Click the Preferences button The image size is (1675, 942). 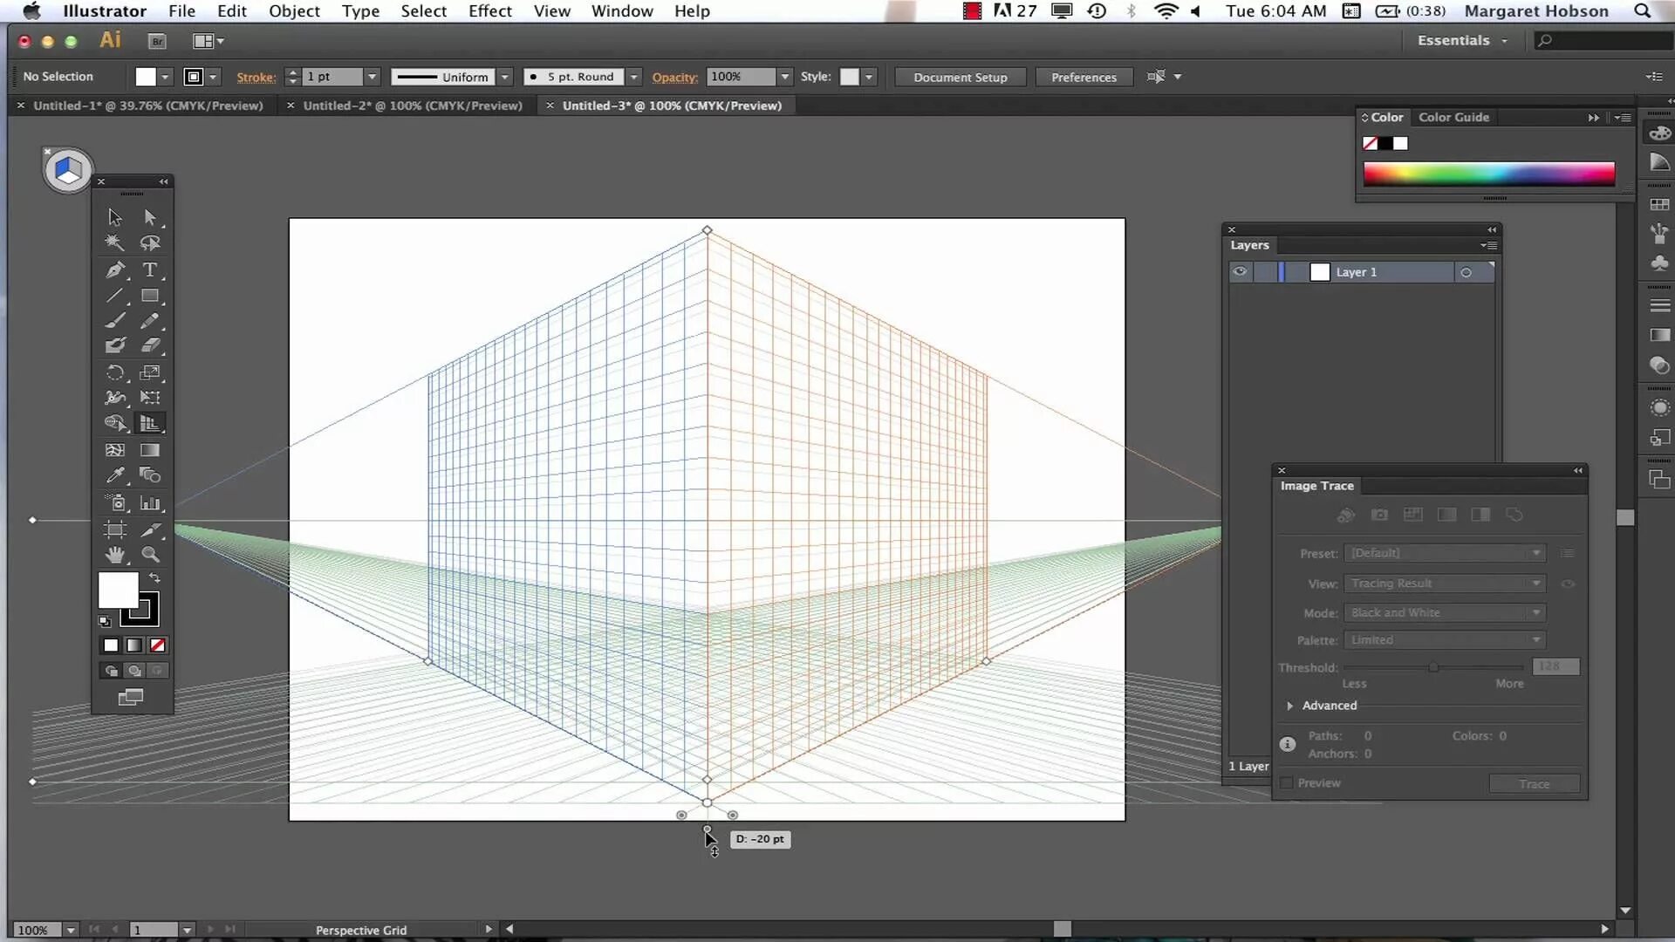click(x=1084, y=77)
